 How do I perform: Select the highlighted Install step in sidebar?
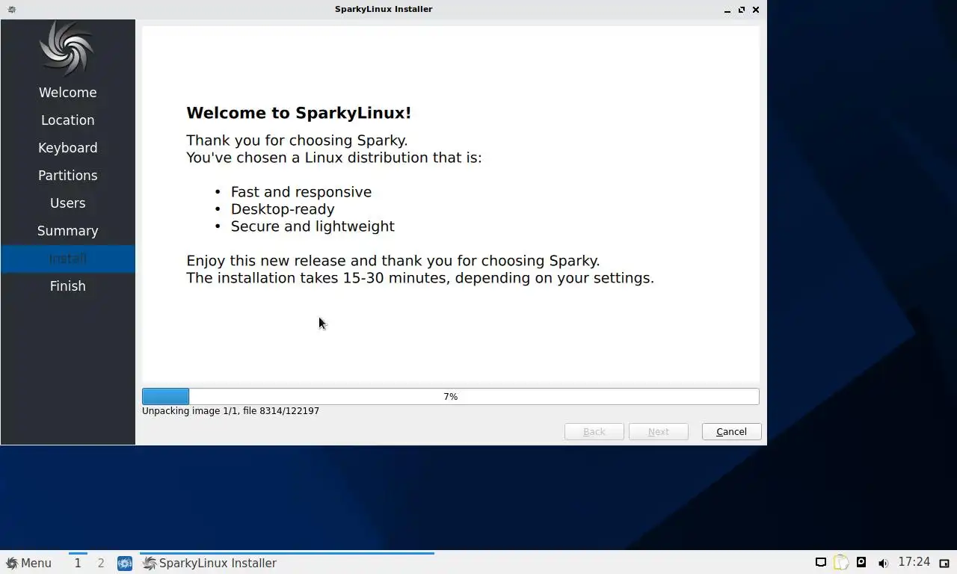(x=67, y=259)
